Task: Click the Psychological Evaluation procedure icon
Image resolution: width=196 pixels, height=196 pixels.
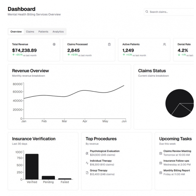Action: click(x=87, y=153)
